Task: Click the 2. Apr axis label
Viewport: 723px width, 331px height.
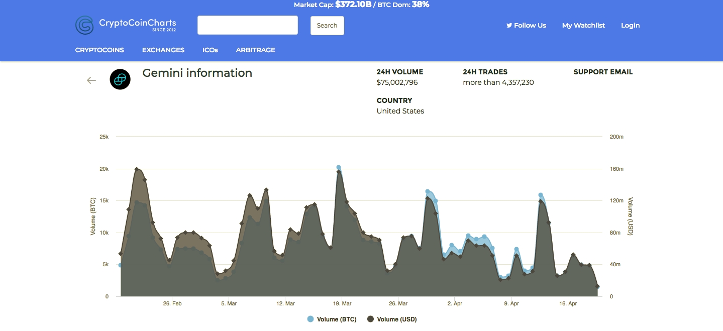Action: pyautogui.click(x=455, y=303)
